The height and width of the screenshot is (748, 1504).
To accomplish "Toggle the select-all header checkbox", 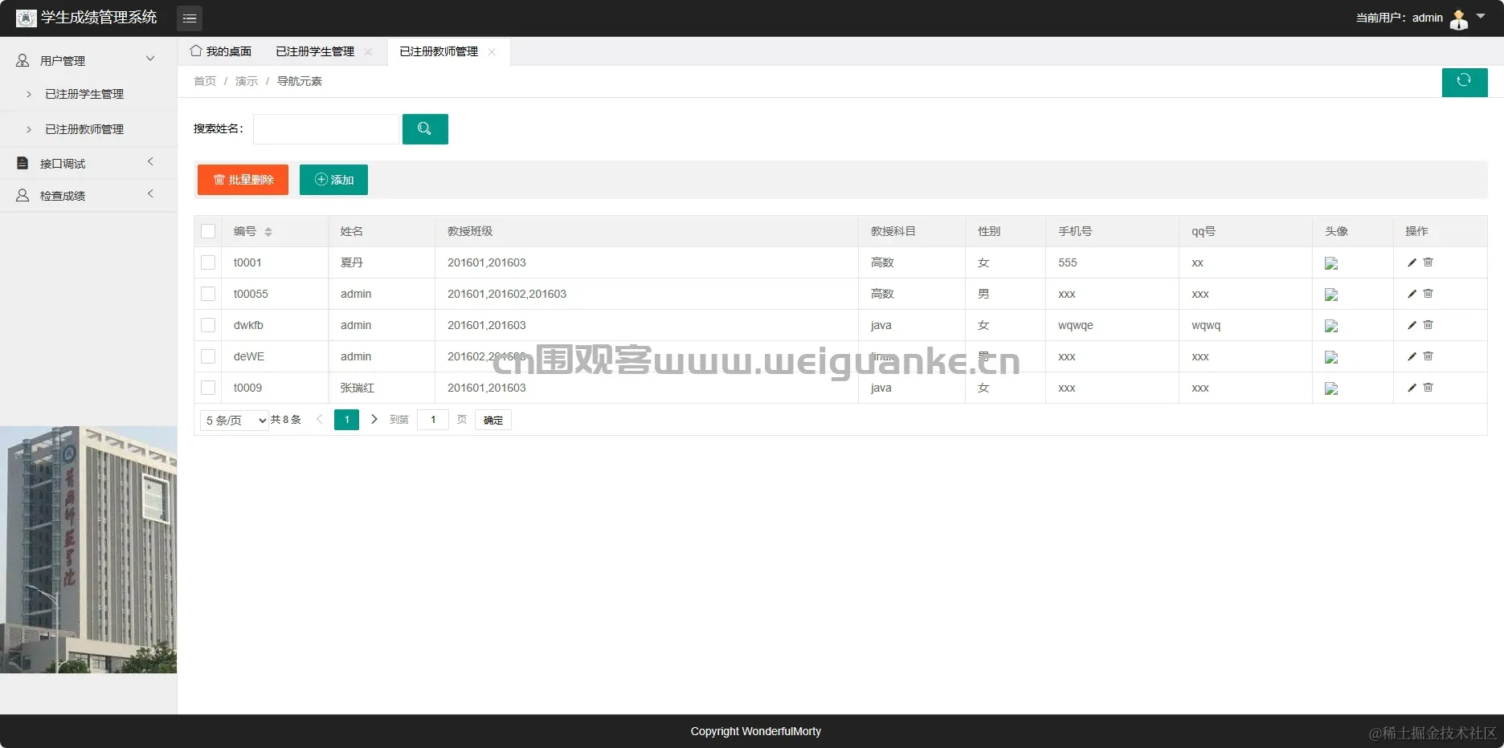I will point(208,231).
